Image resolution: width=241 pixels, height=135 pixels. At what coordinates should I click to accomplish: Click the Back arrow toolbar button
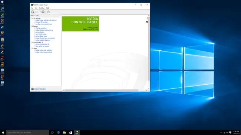point(33,12)
